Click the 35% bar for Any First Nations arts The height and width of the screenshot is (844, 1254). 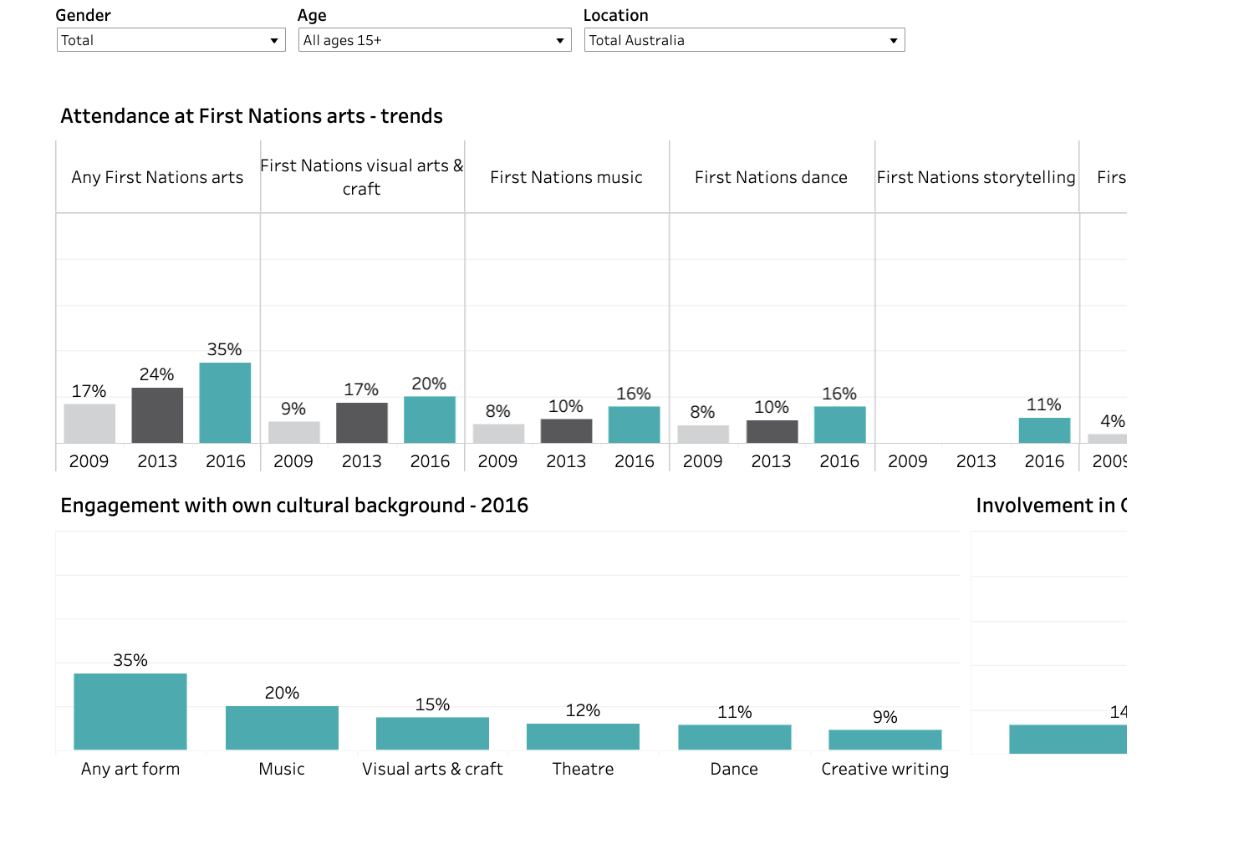click(x=225, y=403)
